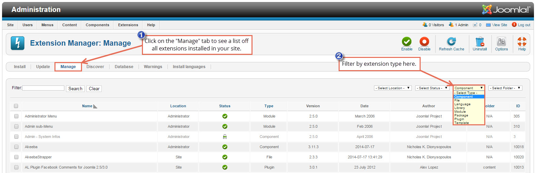Focus the Filter text field
536x173 pixels.
pos(43,88)
